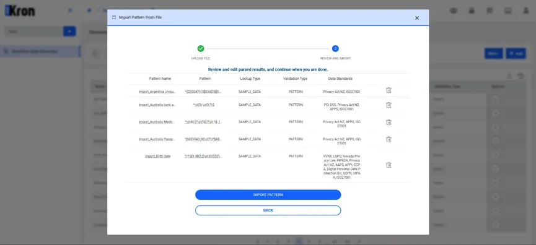The width and height of the screenshot is (536, 245).
Task: Click PATTERN validation type in Australia bank row
Action: [x=296, y=105]
